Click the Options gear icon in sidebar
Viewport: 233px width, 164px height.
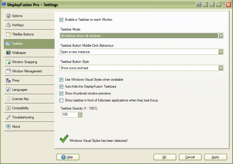click(x=8, y=16)
